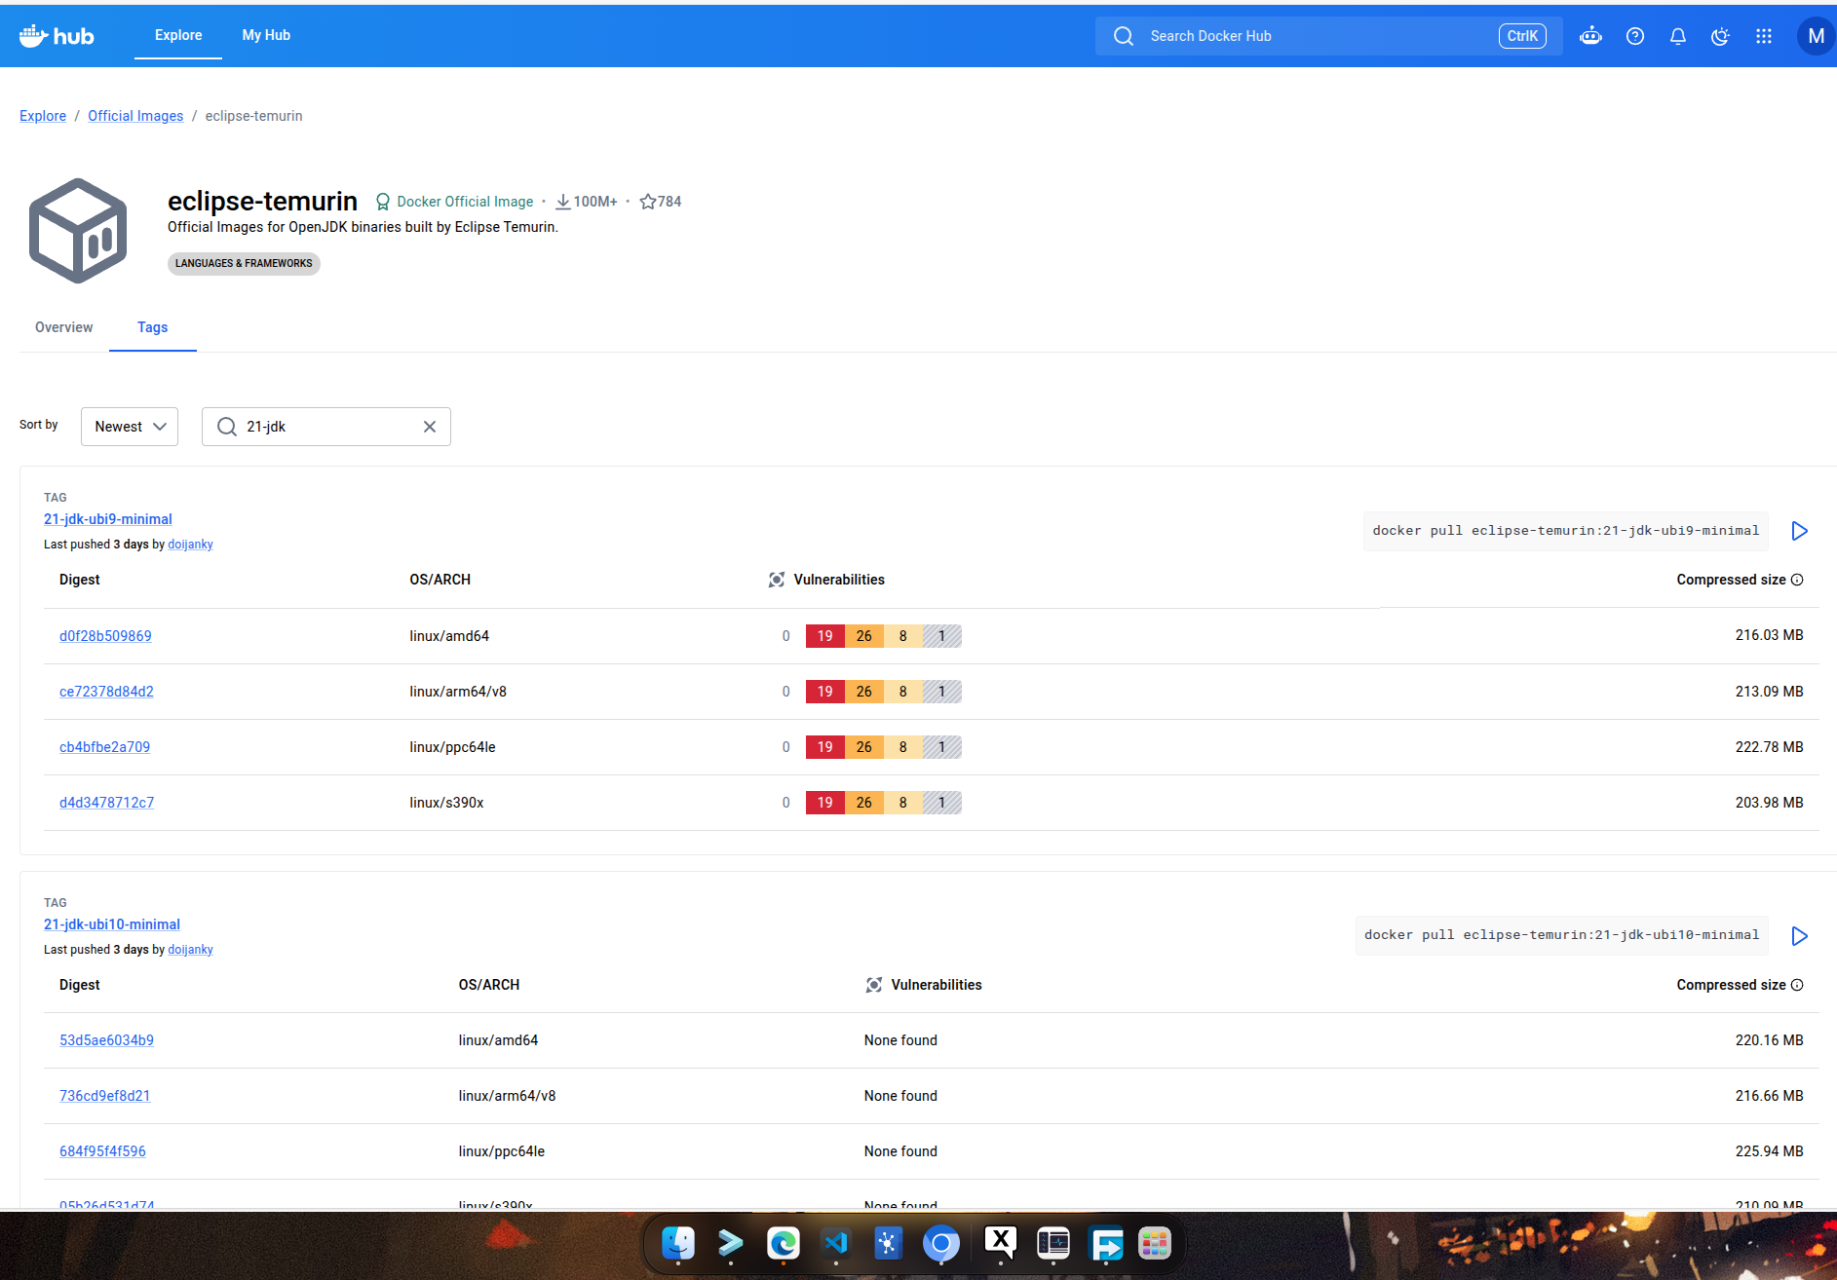Open the M user avatar menu

[1816, 36]
